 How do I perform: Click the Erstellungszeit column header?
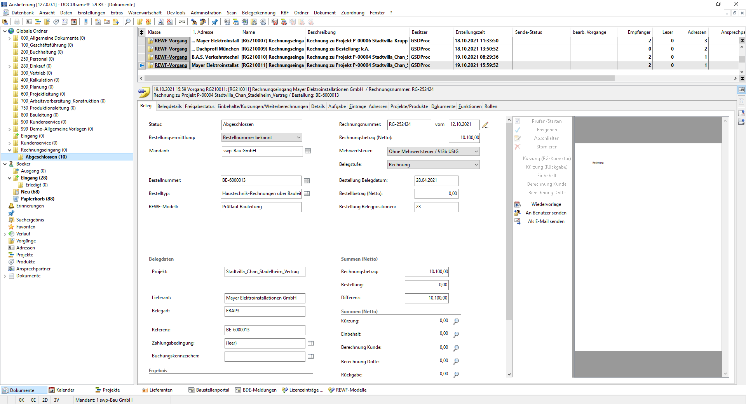pyautogui.click(x=470, y=32)
